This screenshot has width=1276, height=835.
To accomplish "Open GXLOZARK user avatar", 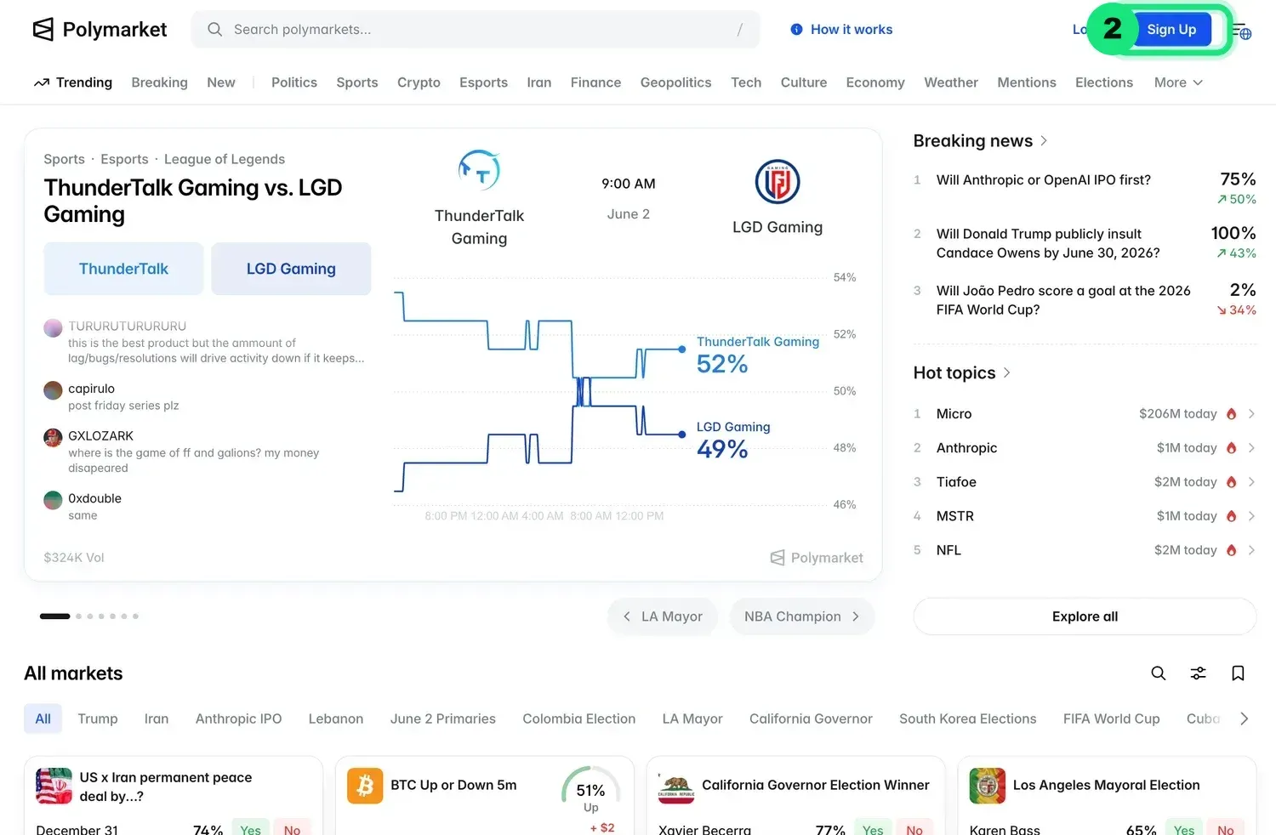I will 53,438.
